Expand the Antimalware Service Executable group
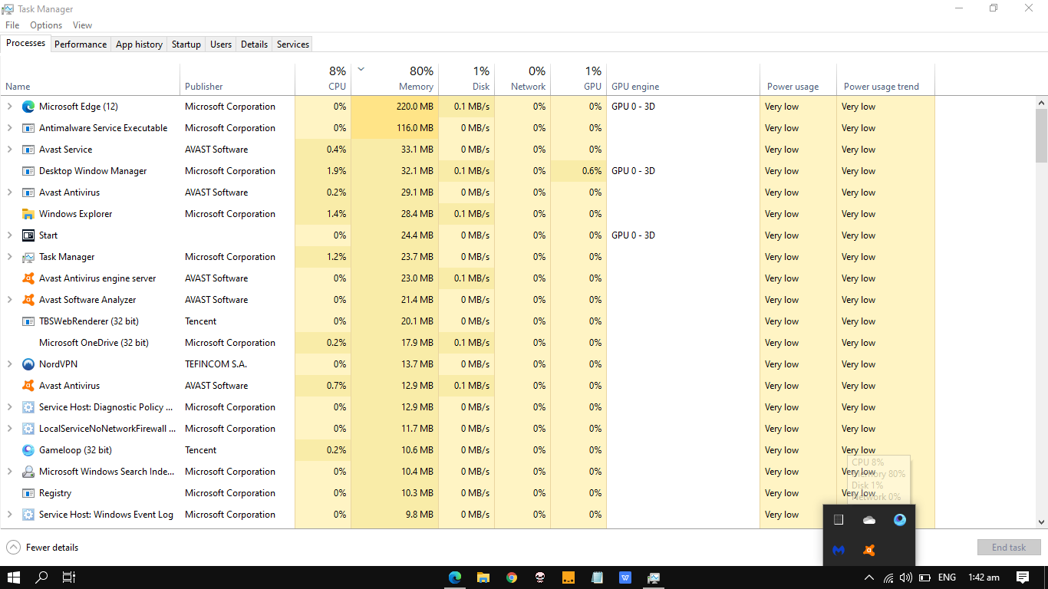The width and height of the screenshot is (1048, 589). click(x=10, y=128)
